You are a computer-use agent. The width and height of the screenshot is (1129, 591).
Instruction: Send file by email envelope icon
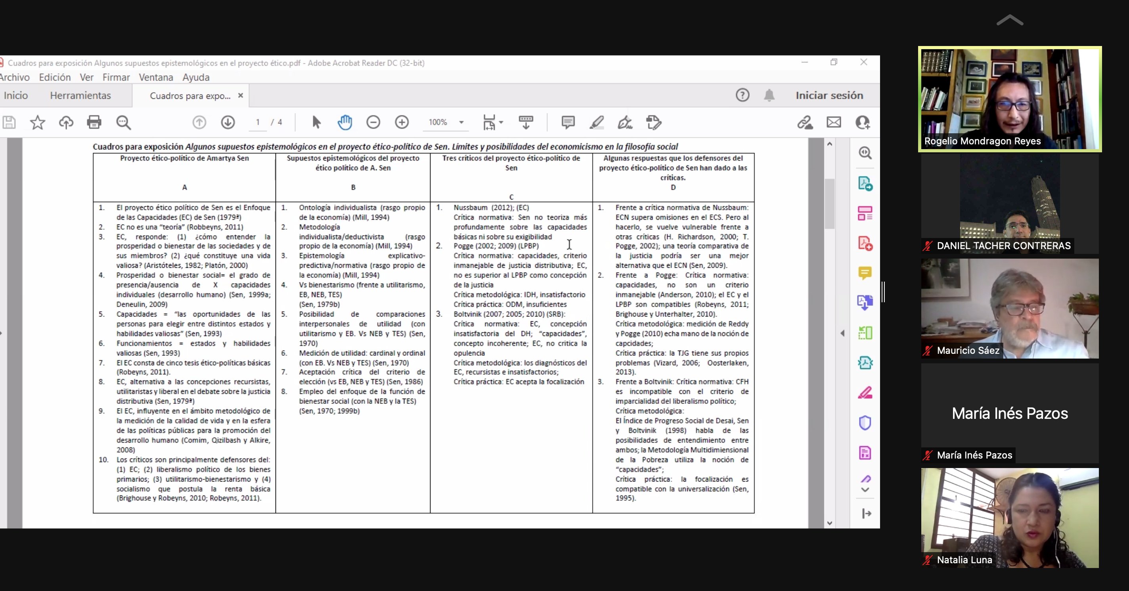(x=834, y=122)
